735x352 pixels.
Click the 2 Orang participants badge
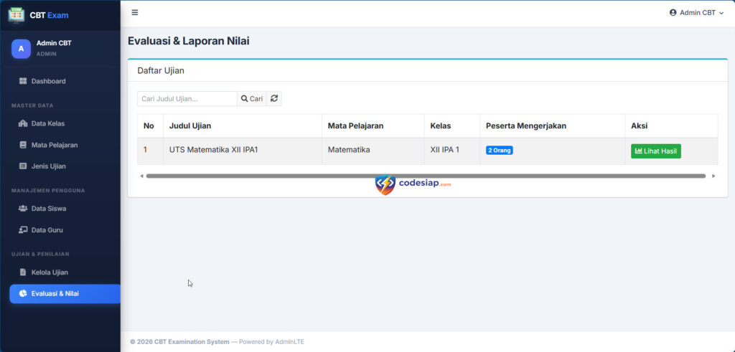pyautogui.click(x=500, y=151)
